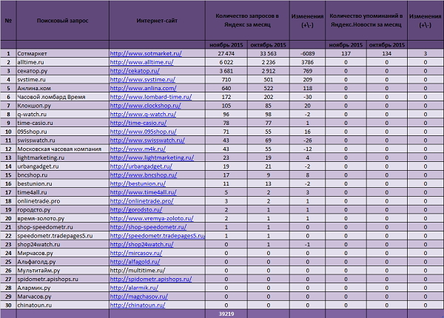Open the http://www.m4k.ru/ link

(x=138, y=149)
